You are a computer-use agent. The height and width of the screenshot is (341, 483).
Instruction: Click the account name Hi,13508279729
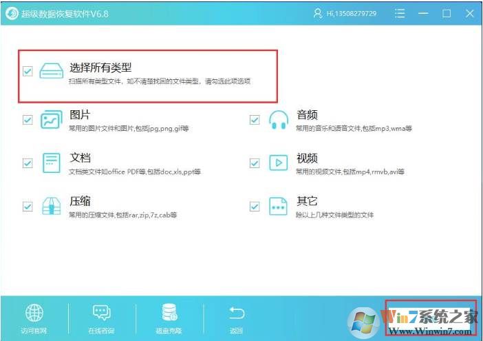352,14
